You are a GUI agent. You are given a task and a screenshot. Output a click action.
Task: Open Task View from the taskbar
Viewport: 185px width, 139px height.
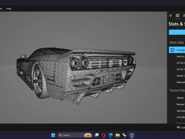coord(96,135)
